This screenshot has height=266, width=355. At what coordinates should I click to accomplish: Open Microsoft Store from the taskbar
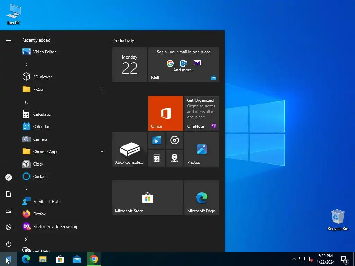pos(60,259)
